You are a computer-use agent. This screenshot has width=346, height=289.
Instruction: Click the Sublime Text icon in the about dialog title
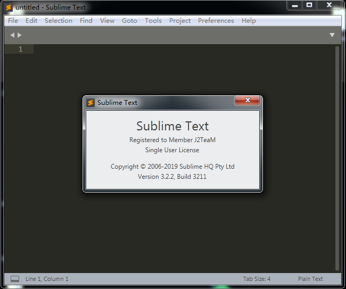90,103
